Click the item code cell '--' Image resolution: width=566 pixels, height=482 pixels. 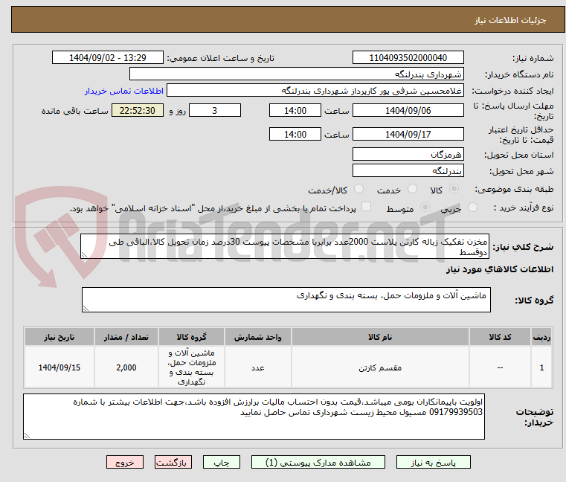click(x=500, y=367)
